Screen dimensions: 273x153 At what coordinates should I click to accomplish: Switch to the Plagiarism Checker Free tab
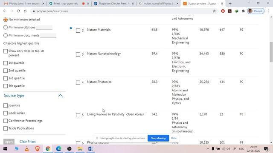tap(113, 3)
